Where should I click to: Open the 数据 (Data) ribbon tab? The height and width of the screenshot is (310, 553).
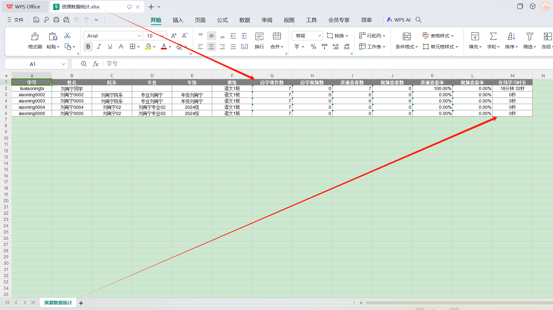[x=244, y=20]
